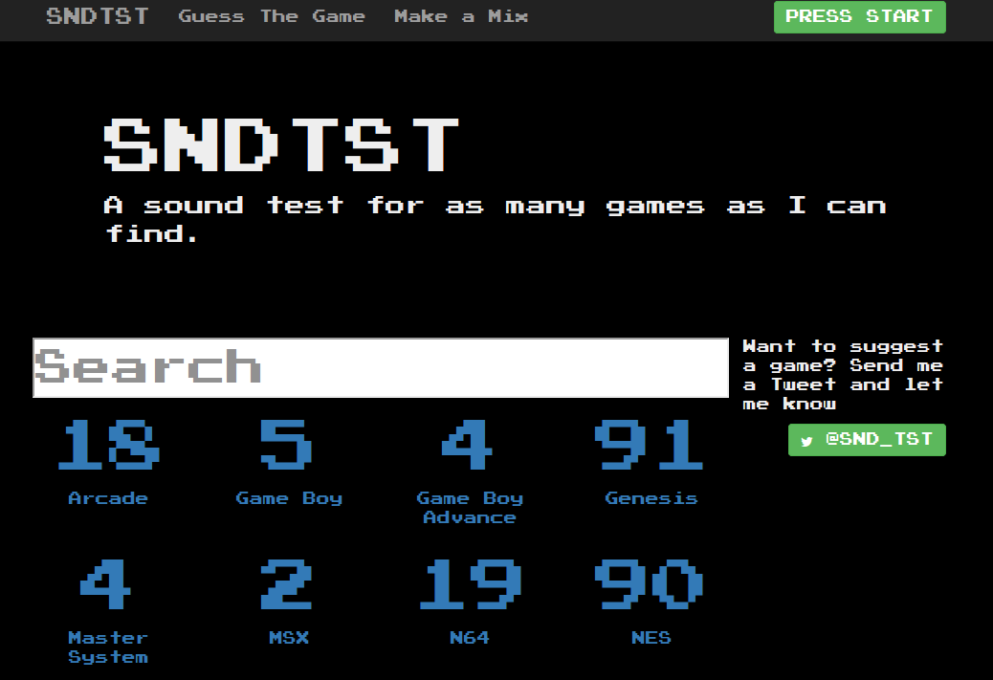
Task: Open the SNDTST brand link in navbar
Action: [98, 16]
